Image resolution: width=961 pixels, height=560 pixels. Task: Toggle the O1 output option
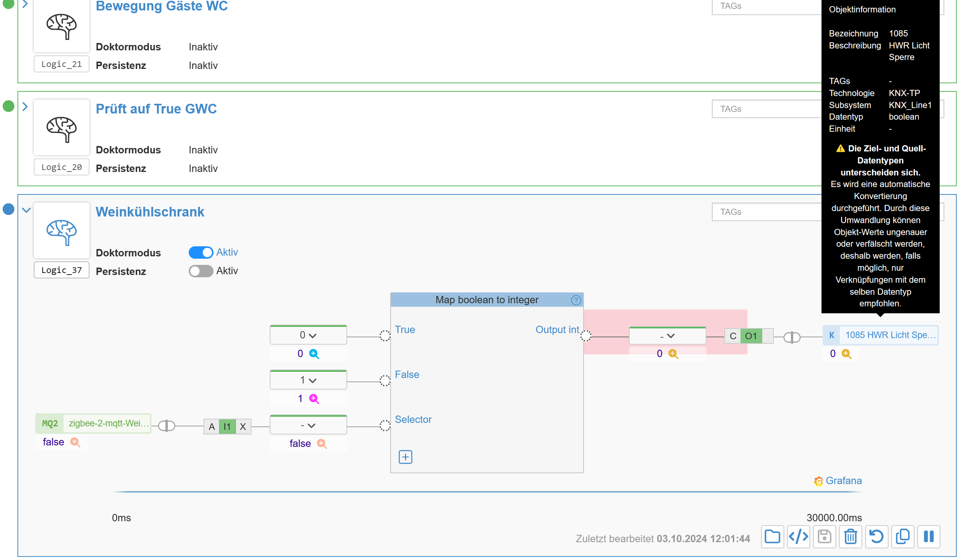[751, 336]
